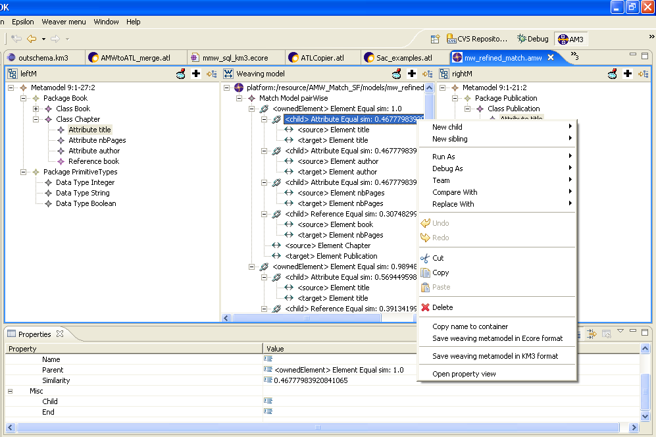Choose Copy in context menu
The image size is (656, 437).
(497, 272)
